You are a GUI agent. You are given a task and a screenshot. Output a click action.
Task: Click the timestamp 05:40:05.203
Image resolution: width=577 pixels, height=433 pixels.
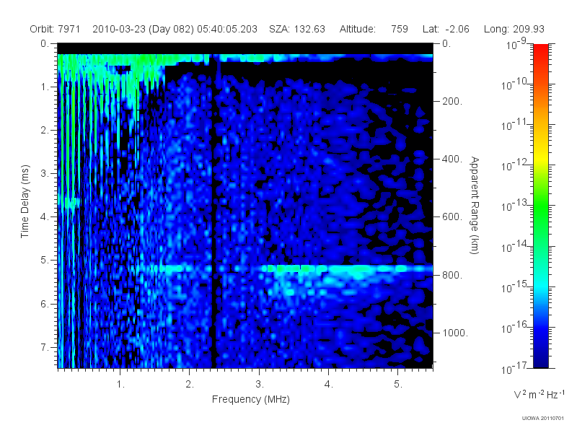pyautogui.click(x=227, y=29)
